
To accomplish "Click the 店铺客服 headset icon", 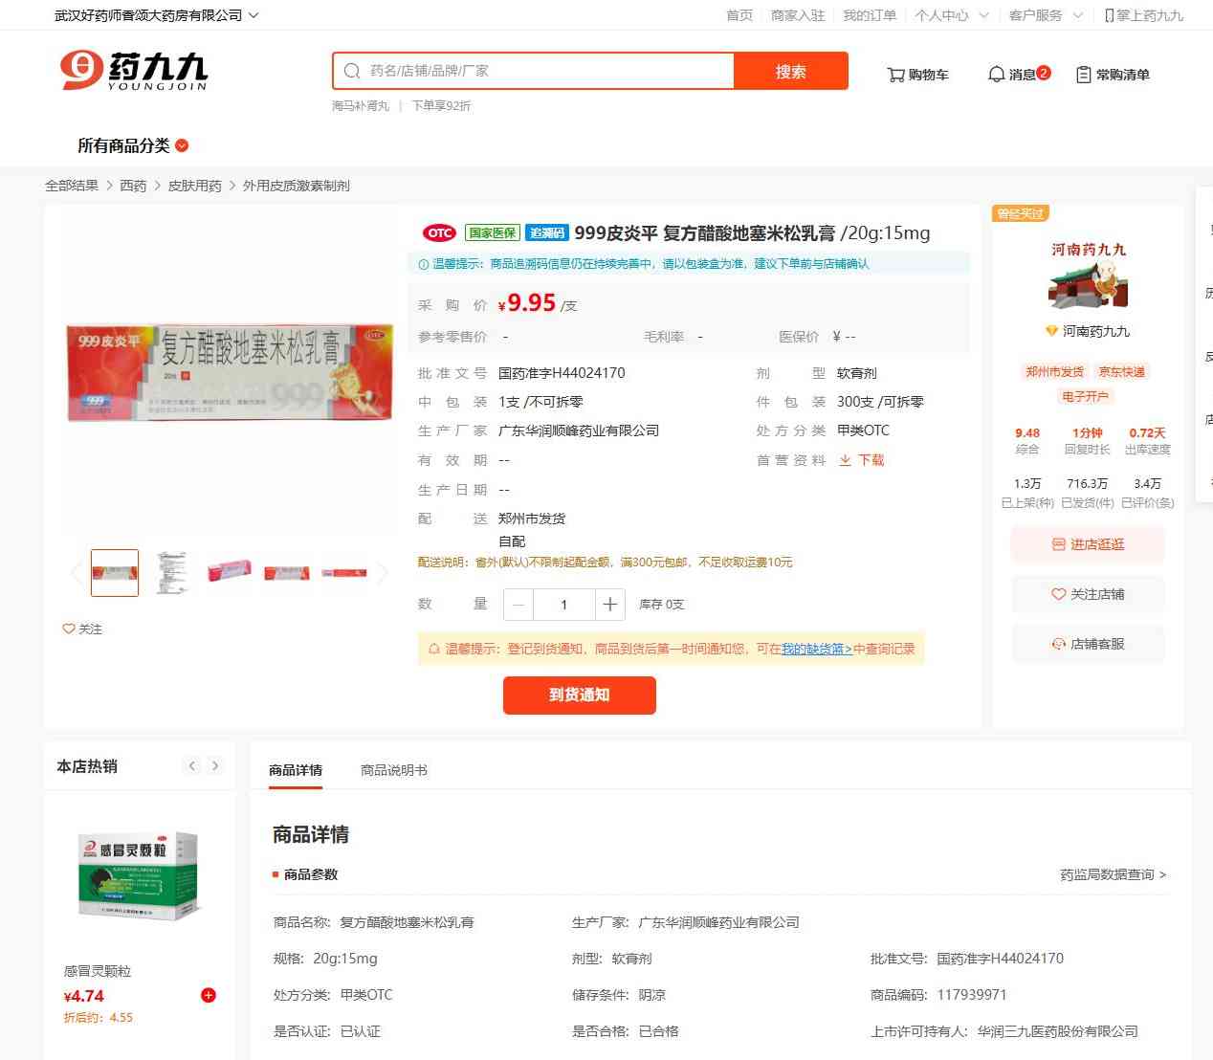I will pos(1058,644).
